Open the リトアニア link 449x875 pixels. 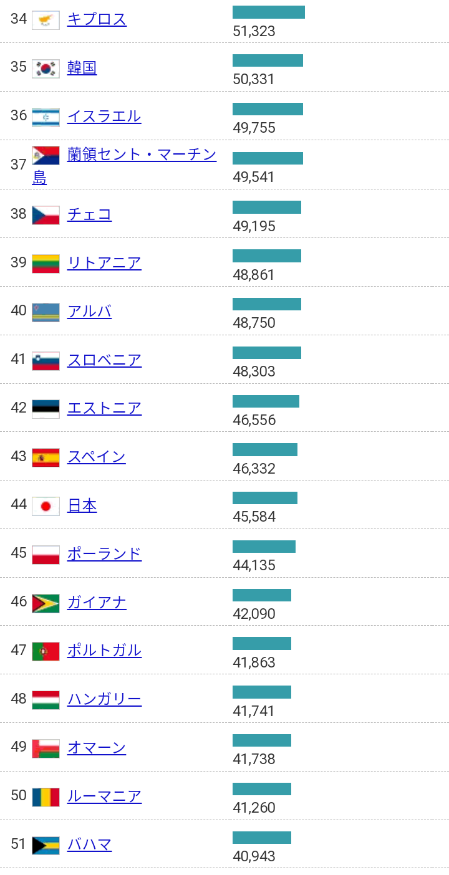104,262
